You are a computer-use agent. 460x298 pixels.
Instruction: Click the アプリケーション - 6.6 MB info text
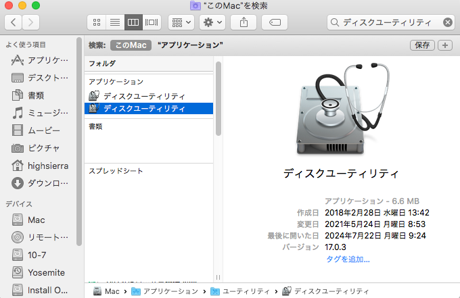coord(372,201)
